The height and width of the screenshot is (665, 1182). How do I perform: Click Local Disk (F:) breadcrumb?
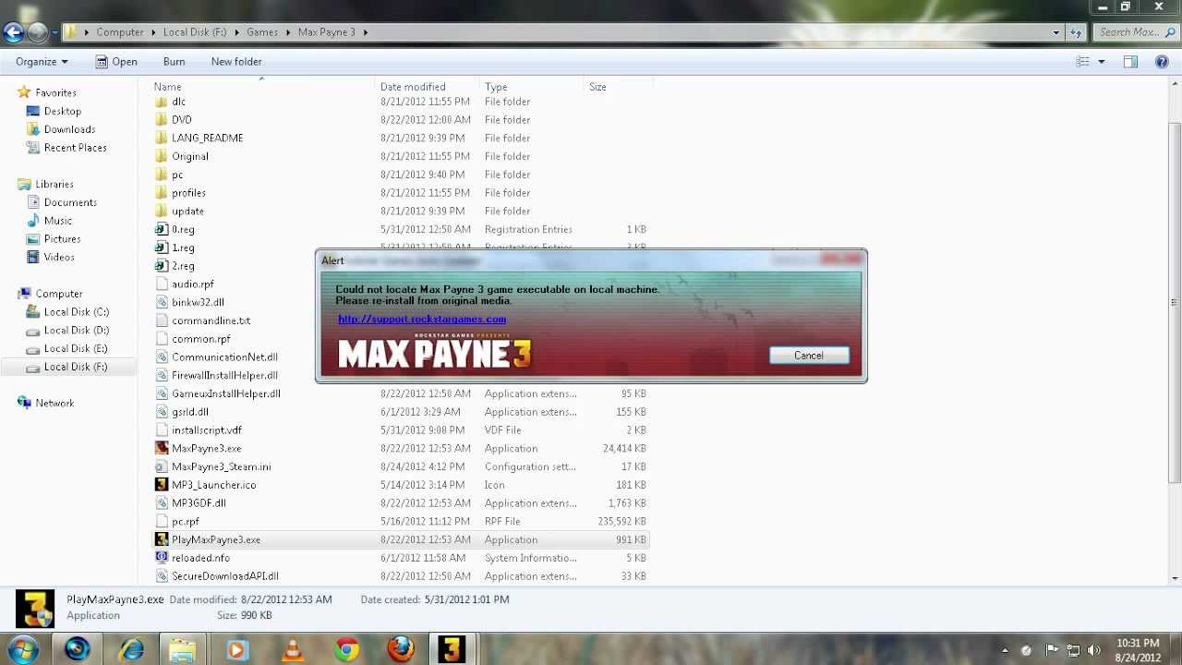click(195, 32)
